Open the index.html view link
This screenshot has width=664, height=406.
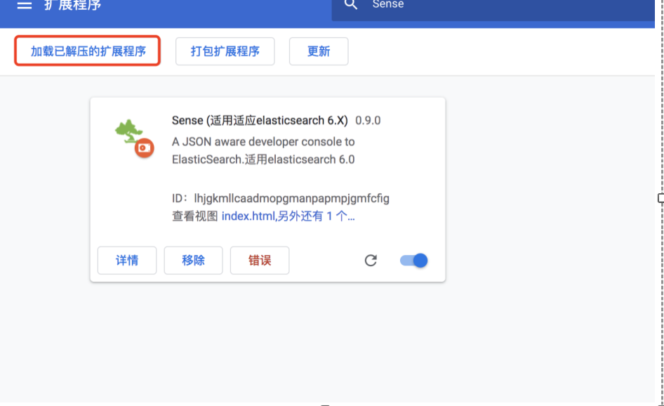tap(288, 216)
